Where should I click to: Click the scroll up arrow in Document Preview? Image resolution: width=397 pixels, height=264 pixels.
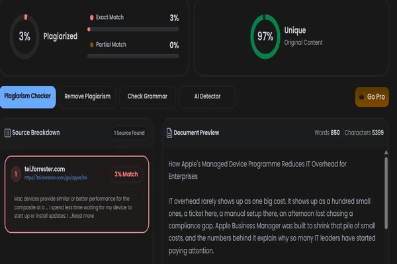[386, 152]
